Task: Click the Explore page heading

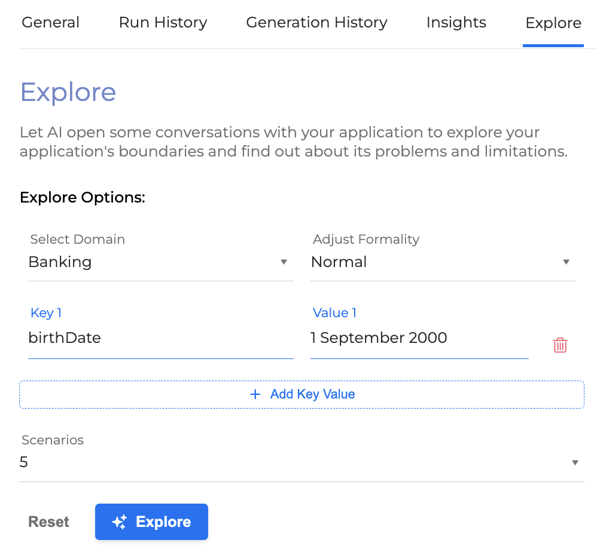Action: (x=68, y=92)
